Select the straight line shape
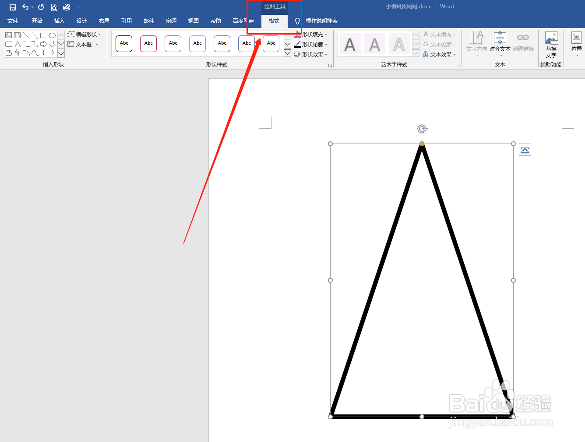 (26, 35)
